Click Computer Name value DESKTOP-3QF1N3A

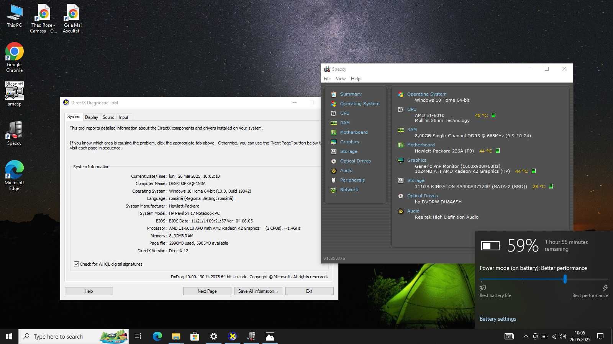coord(187,183)
